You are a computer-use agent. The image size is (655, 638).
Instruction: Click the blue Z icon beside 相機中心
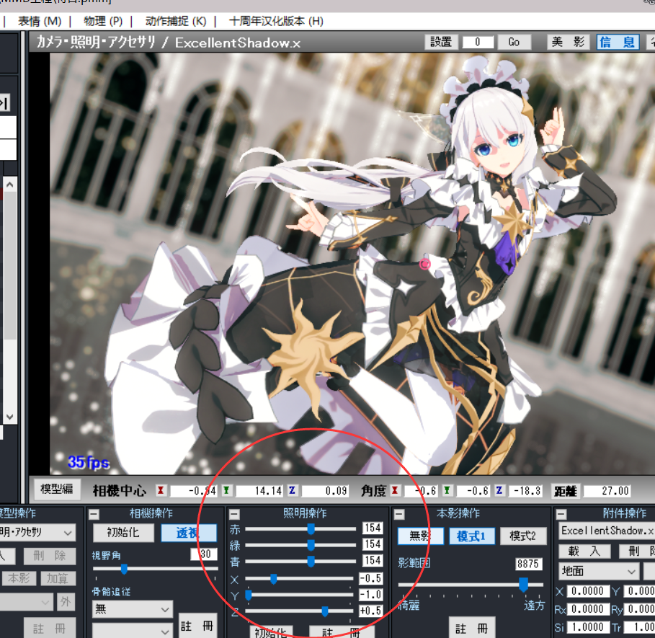293,490
